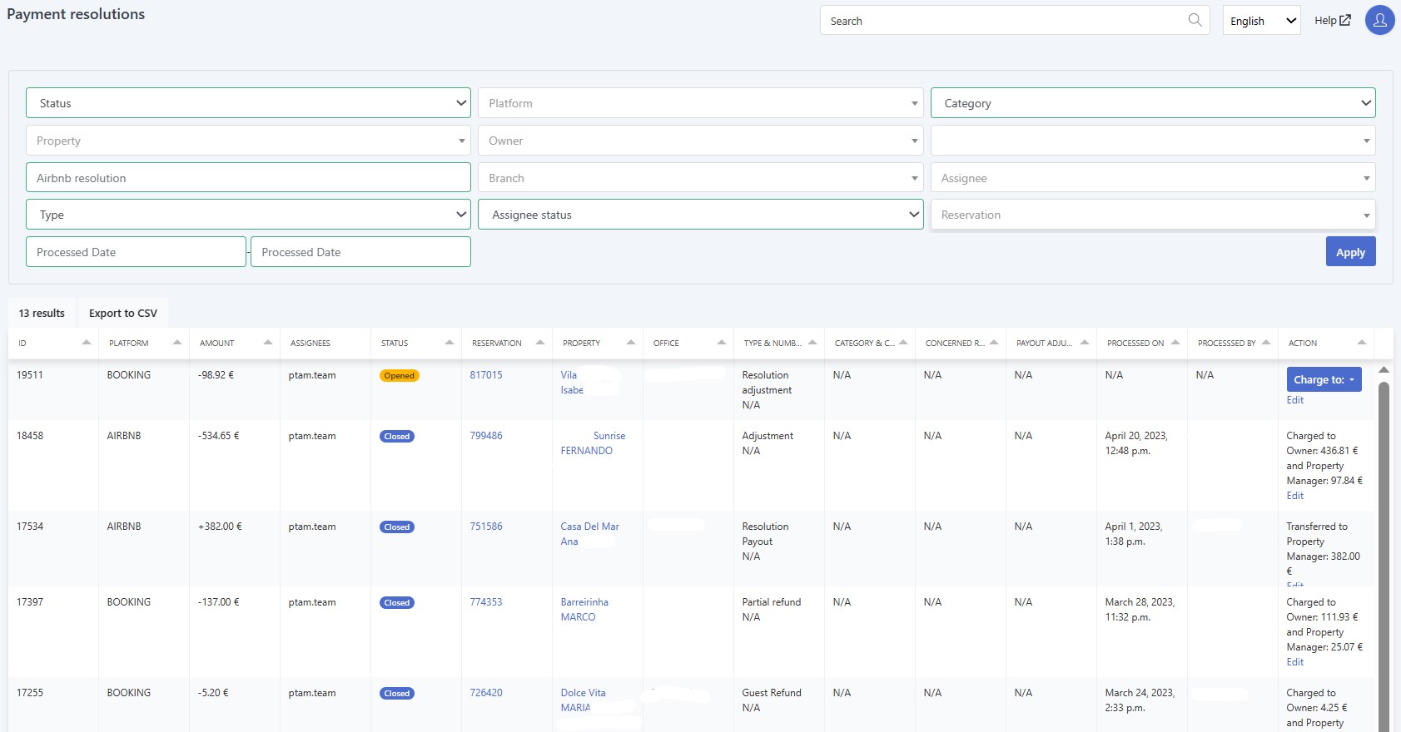Sort by Platform column arrow
1401x732 pixels.
coord(177,343)
